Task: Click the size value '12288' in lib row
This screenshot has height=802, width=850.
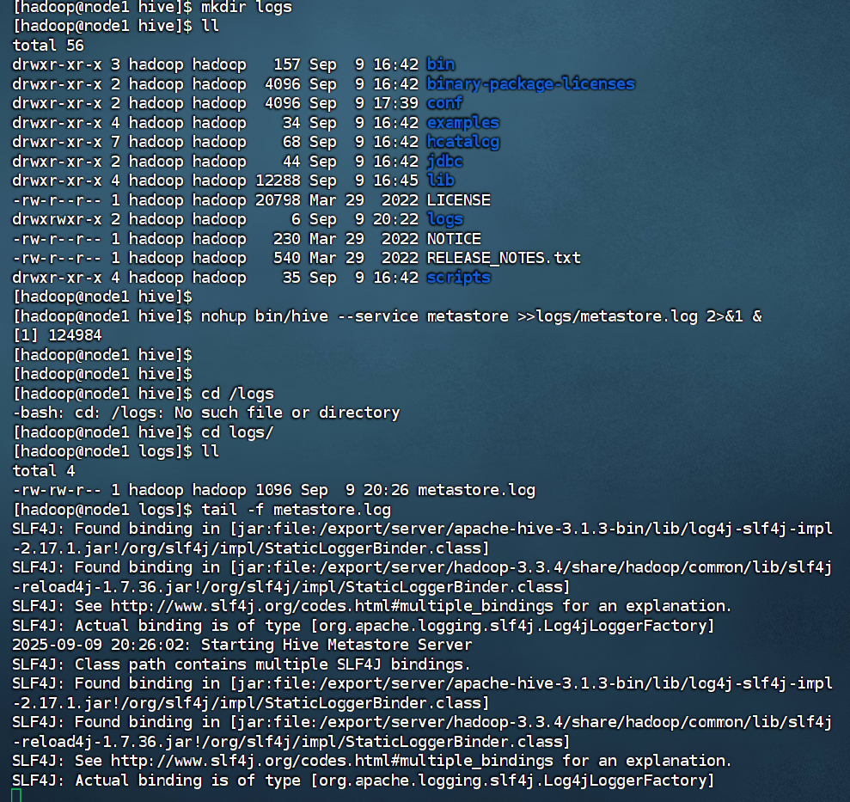Action: 278,181
